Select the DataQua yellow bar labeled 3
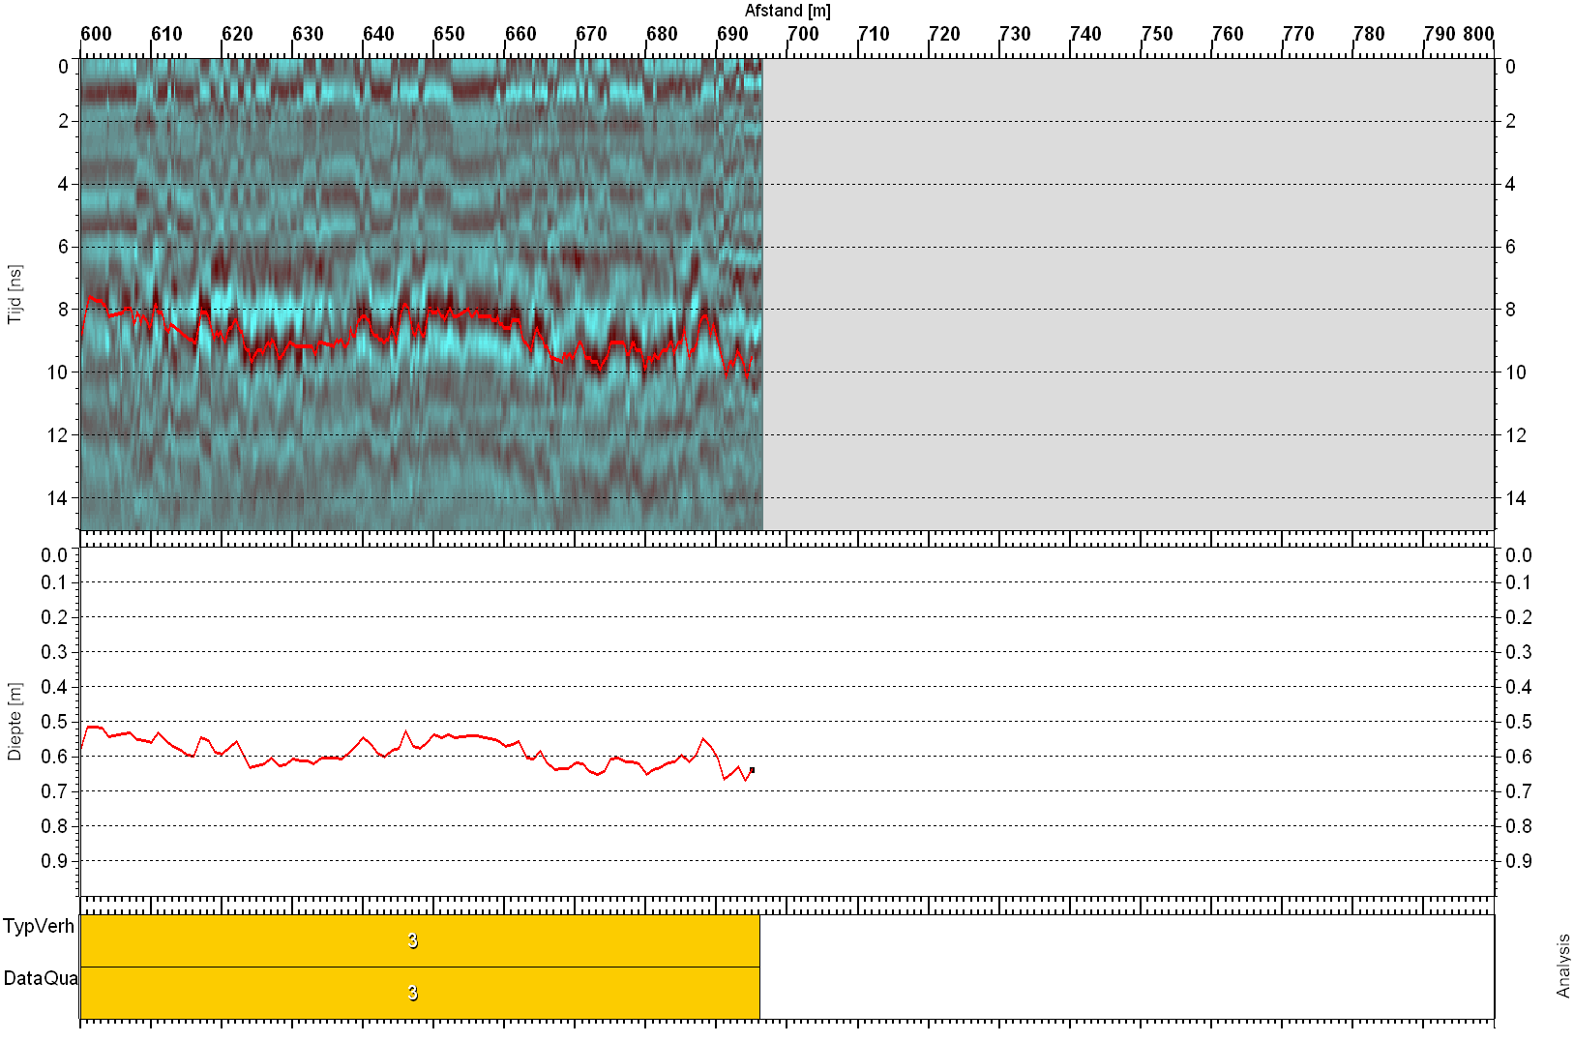This screenshot has width=1574, height=1042. point(420,993)
